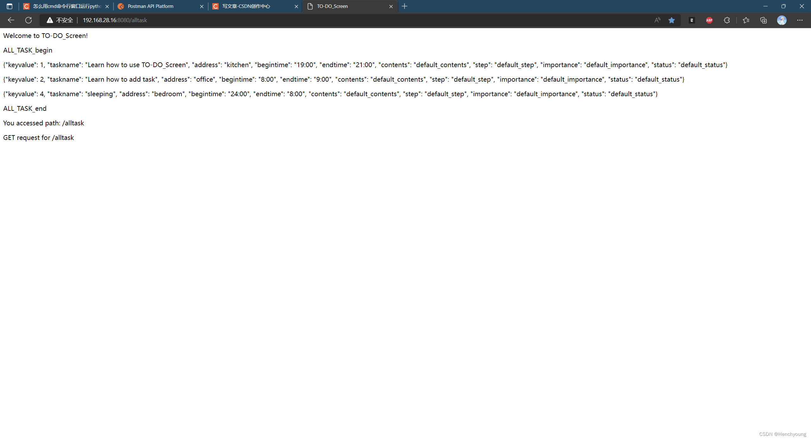Click the dark extension icon left of ABP
Screen dimensions: 811x440
click(692, 20)
